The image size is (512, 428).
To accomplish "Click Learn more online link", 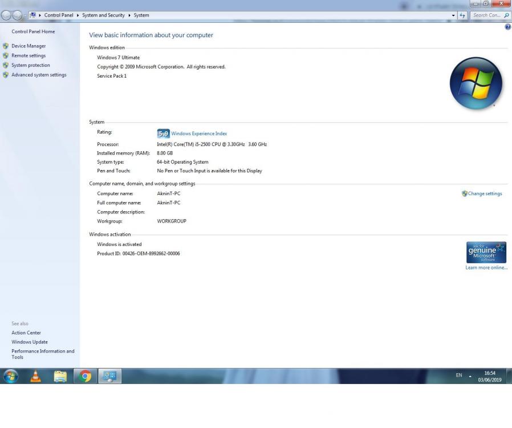I will (486, 268).
